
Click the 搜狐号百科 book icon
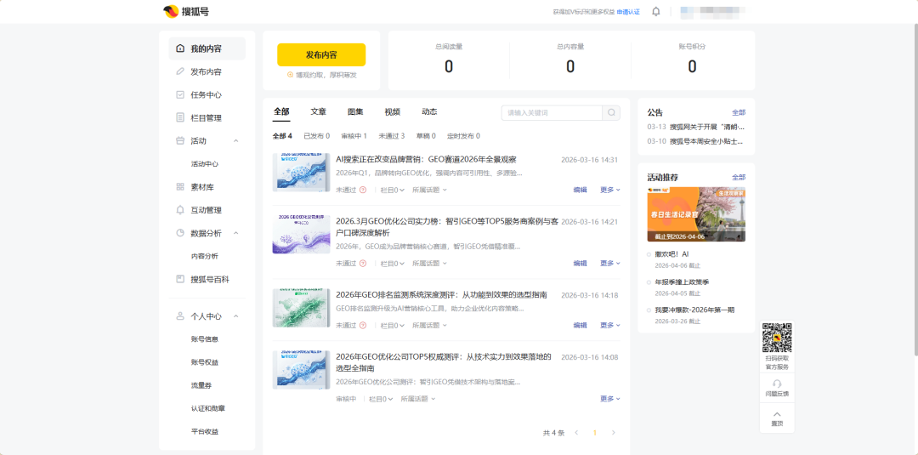pos(180,279)
